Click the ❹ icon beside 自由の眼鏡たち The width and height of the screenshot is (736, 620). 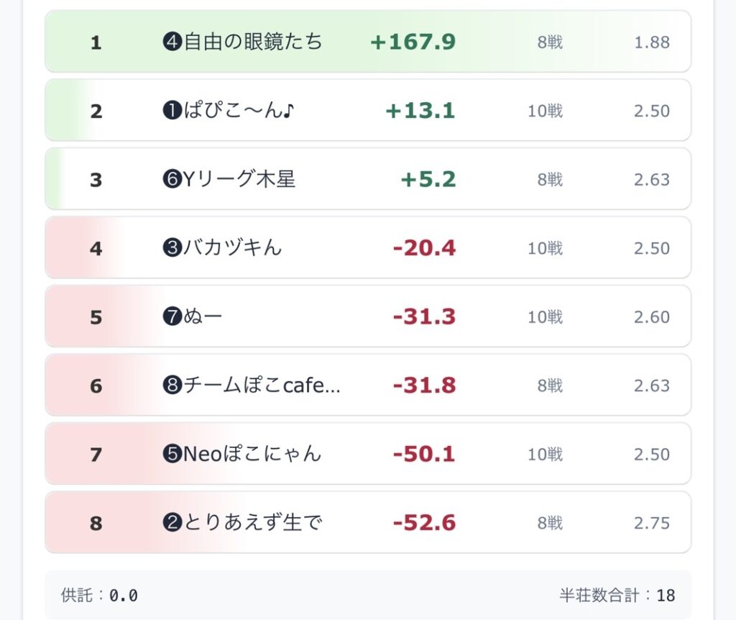click(x=172, y=42)
